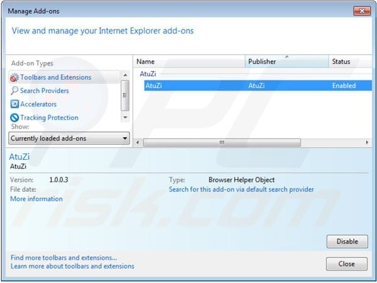This screenshot has width=377, height=283.
Task: Click the Toolbars and Extensions gear icon
Action: (x=14, y=77)
